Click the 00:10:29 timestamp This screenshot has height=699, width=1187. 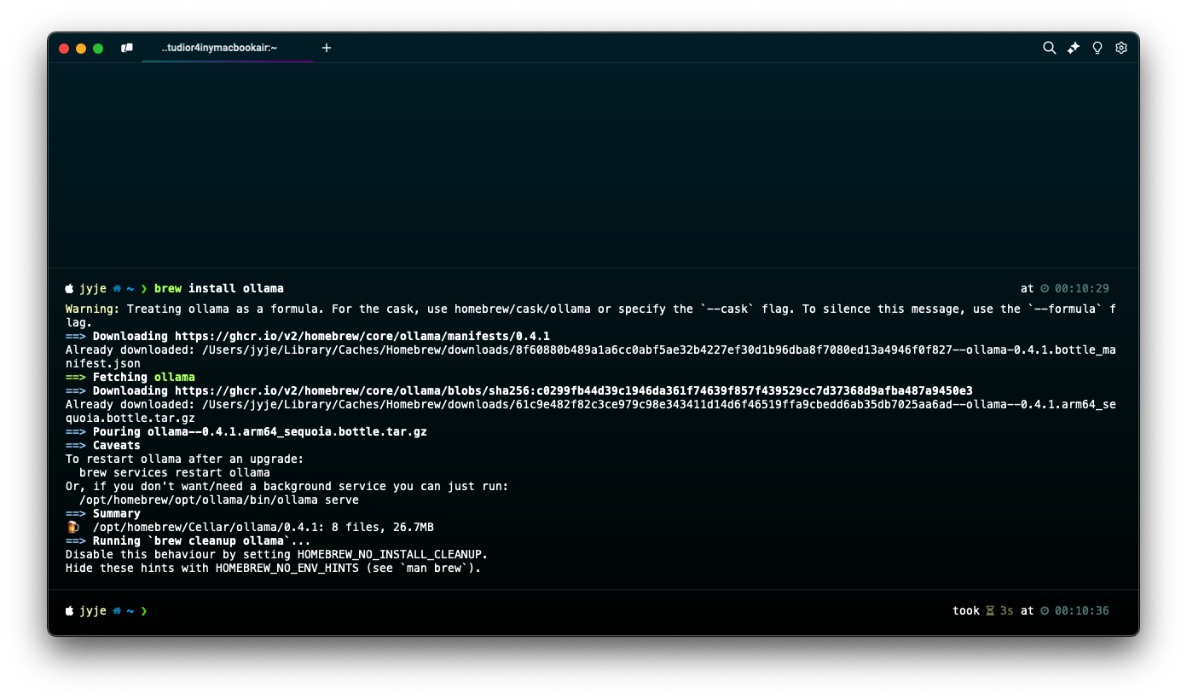point(1082,289)
